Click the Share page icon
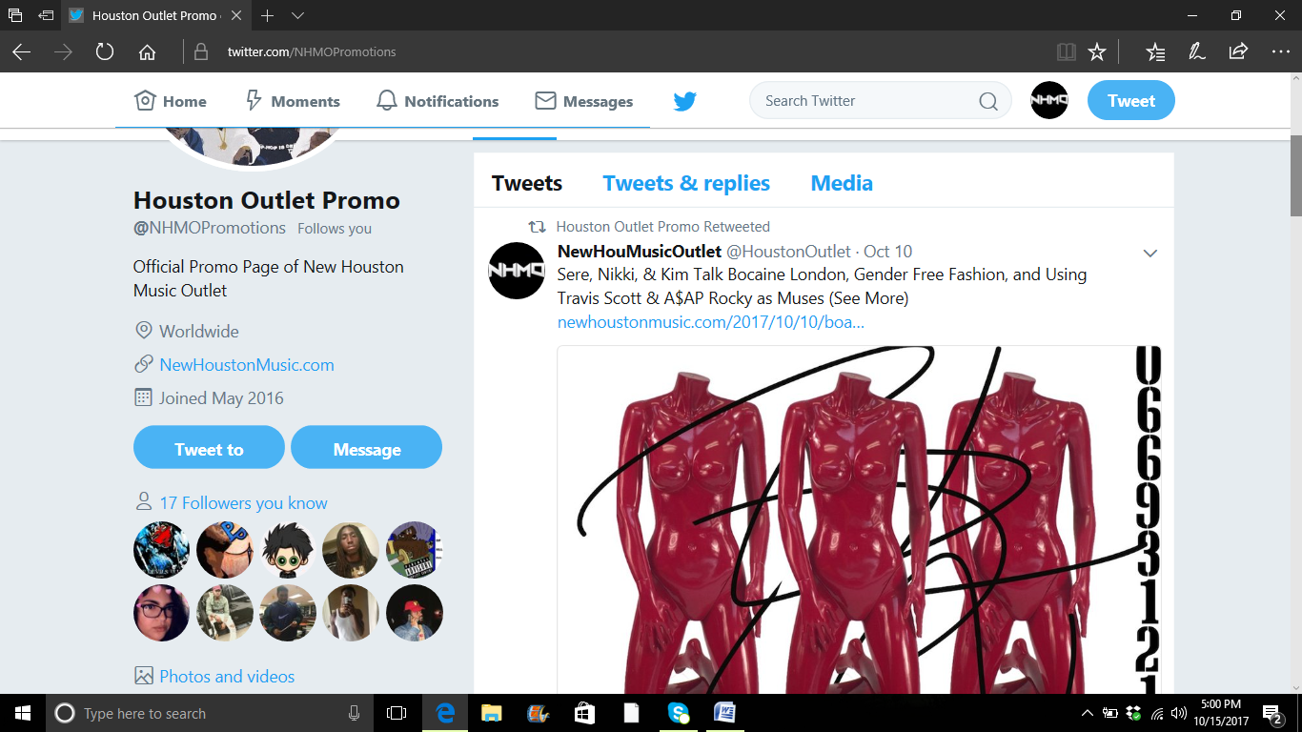Viewport: 1302px width, 732px height. click(x=1238, y=51)
